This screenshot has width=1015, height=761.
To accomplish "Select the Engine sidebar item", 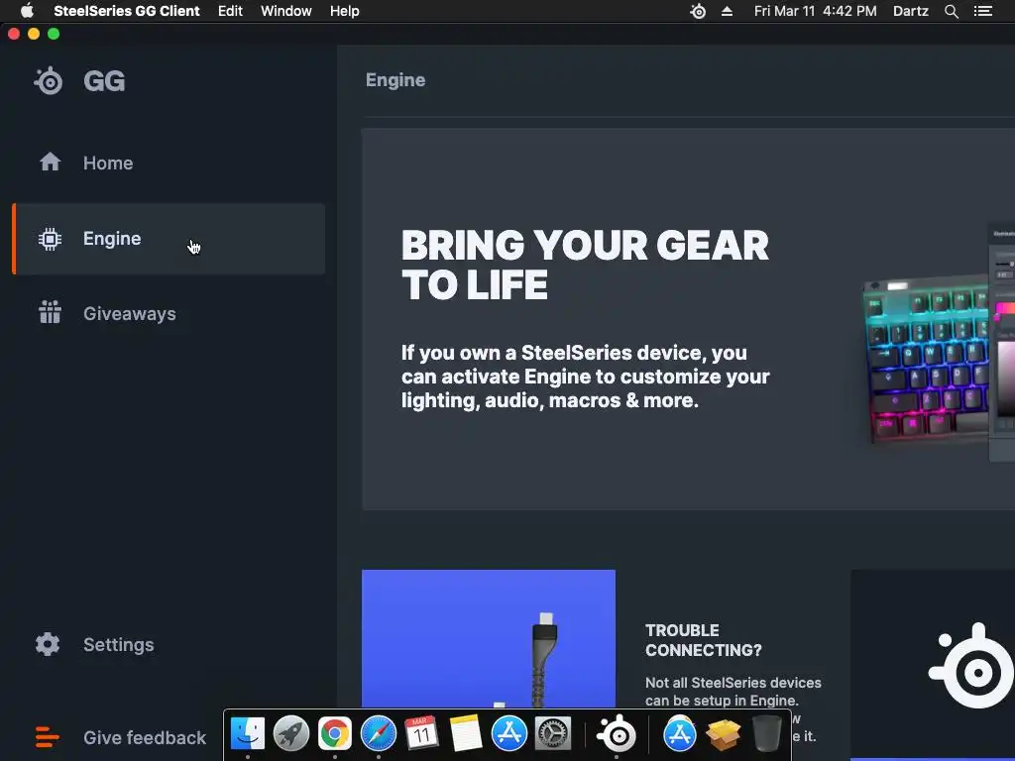I will click(169, 239).
